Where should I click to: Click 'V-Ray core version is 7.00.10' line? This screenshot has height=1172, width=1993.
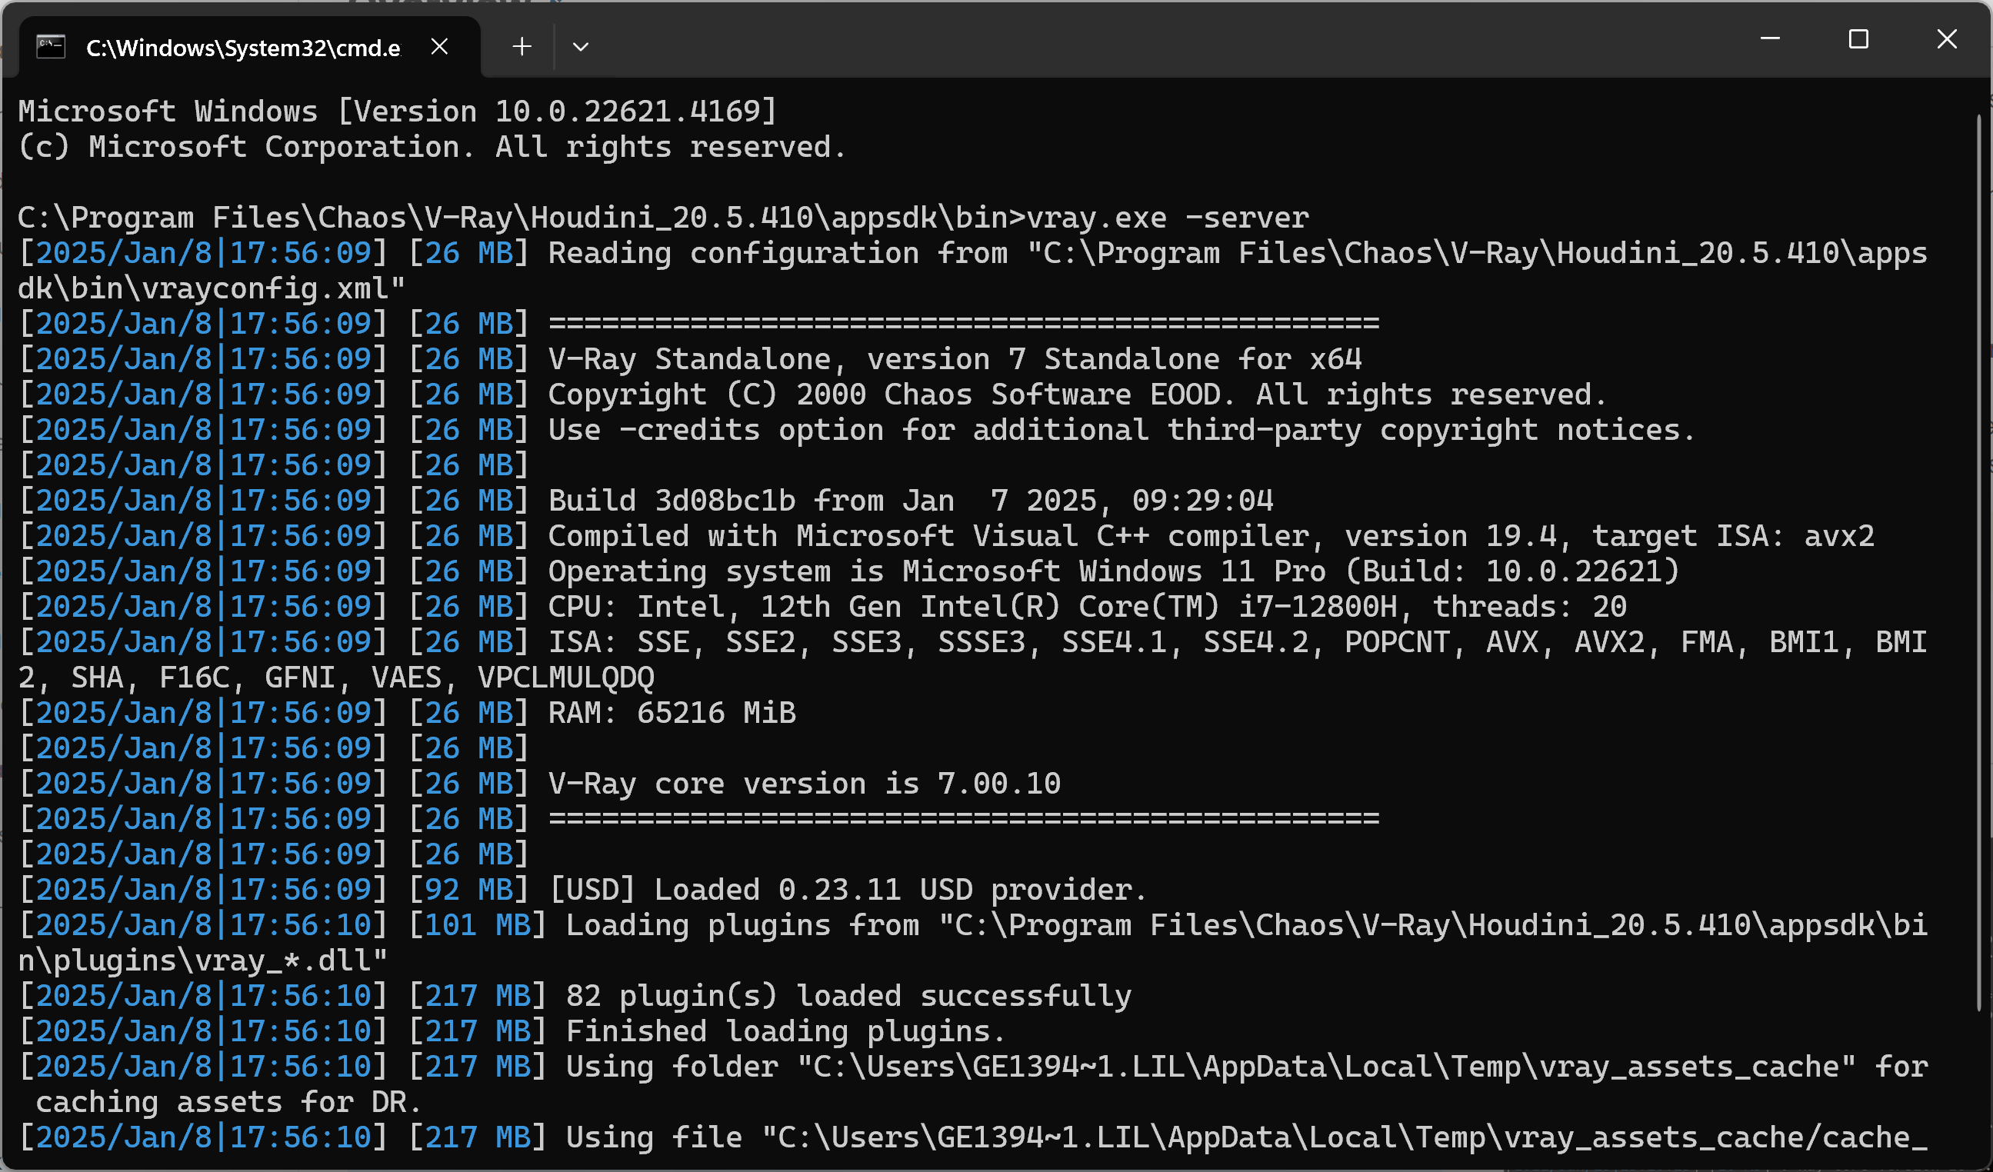805,784
